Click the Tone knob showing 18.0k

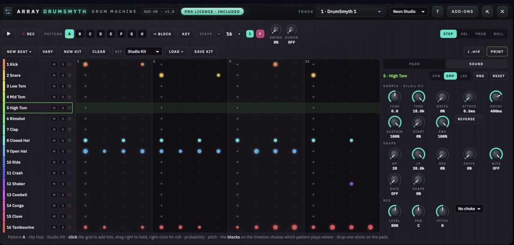point(418,97)
